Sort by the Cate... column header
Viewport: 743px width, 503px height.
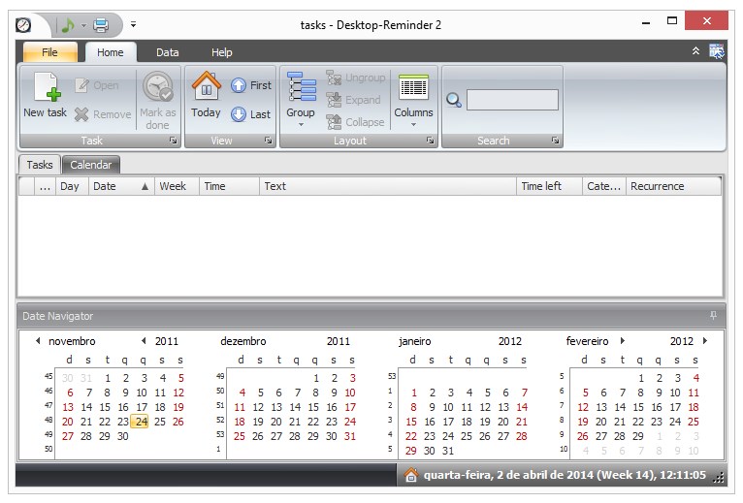tap(604, 186)
